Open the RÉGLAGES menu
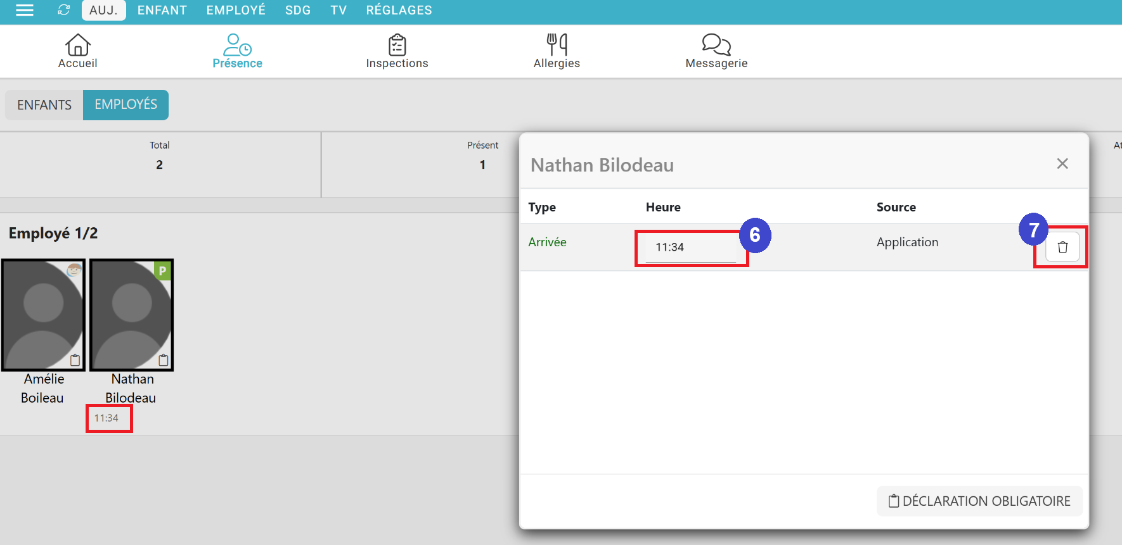 pyautogui.click(x=399, y=10)
